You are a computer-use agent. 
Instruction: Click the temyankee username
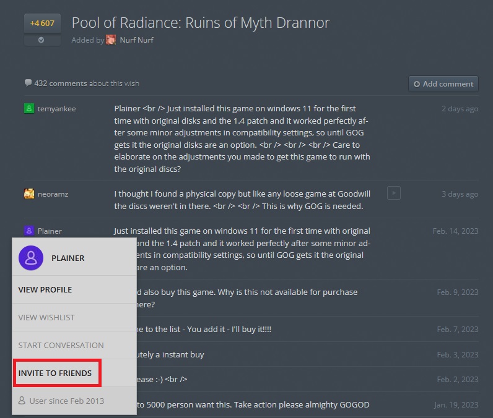pos(56,109)
